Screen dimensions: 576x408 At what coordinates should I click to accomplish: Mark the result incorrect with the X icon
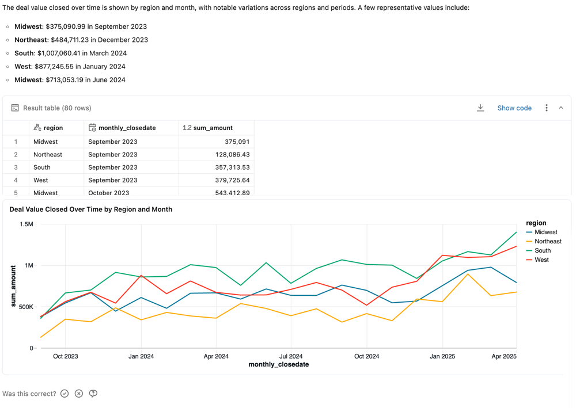pyautogui.click(x=78, y=393)
